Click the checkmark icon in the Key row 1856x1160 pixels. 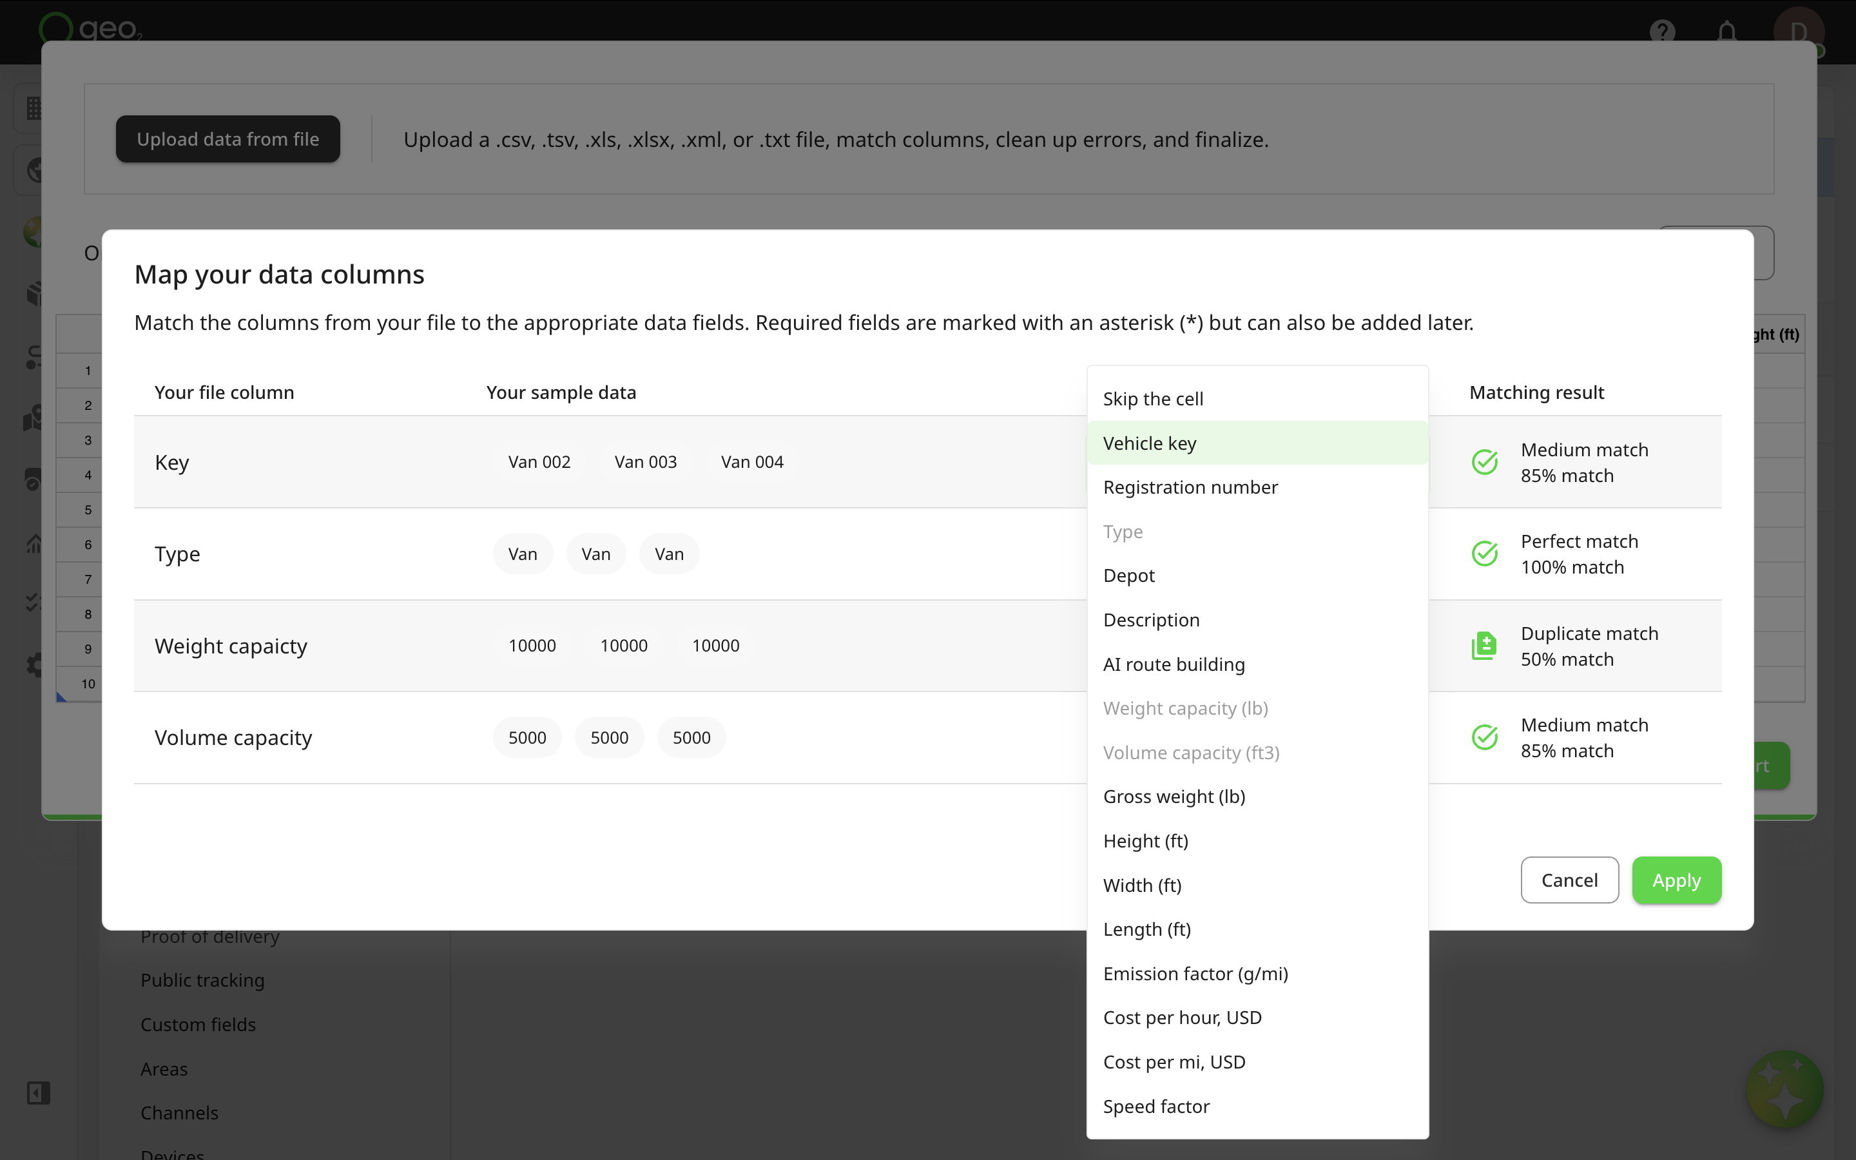[1485, 462]
